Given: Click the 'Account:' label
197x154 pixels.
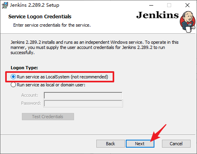Looking at the screenshot, I should pos(29,95).
